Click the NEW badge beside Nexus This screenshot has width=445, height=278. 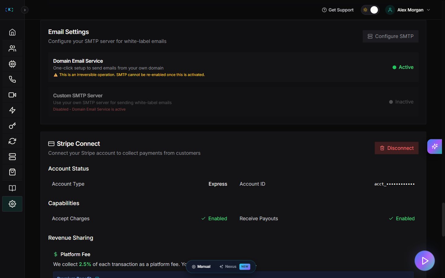pos(245,267)
